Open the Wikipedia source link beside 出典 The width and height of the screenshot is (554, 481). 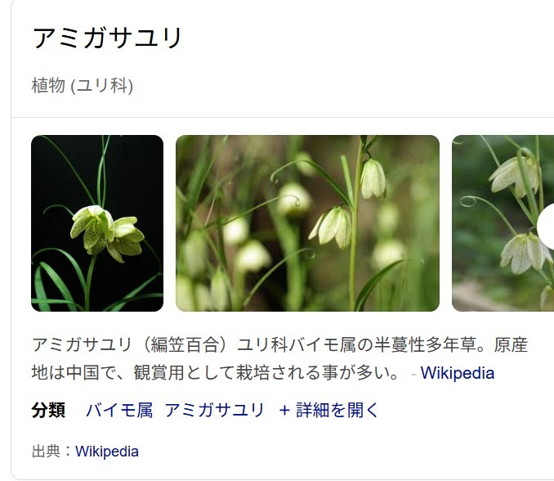(x=107, y=452)
